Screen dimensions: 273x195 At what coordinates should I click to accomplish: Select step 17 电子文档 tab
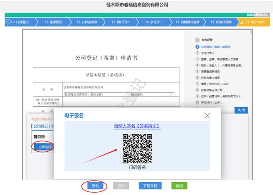tap(253, 21)
